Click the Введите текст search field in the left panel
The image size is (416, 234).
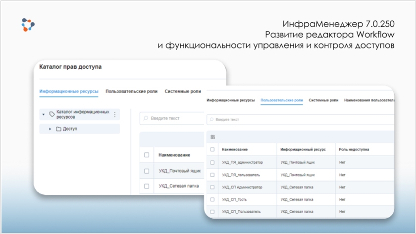click(172, 118)
